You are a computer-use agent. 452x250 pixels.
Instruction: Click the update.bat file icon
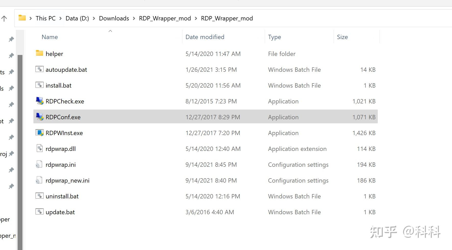39,212
